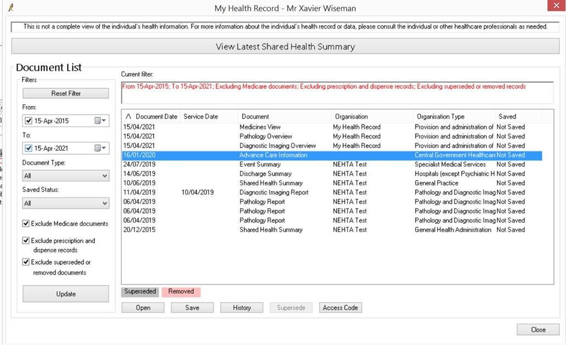Click the Current filter text box

tap(337, 93)
